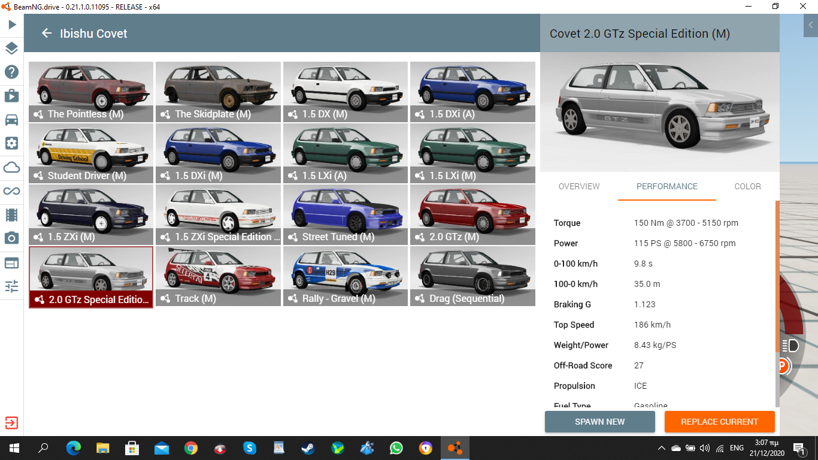This screenshot has height=460, width=818.
Task: Open Skype from the taskbar
Action: (x=250, y=448)
